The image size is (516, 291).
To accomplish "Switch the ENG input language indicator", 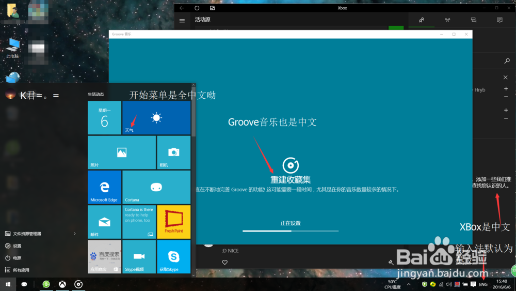I will coord(483,284).
